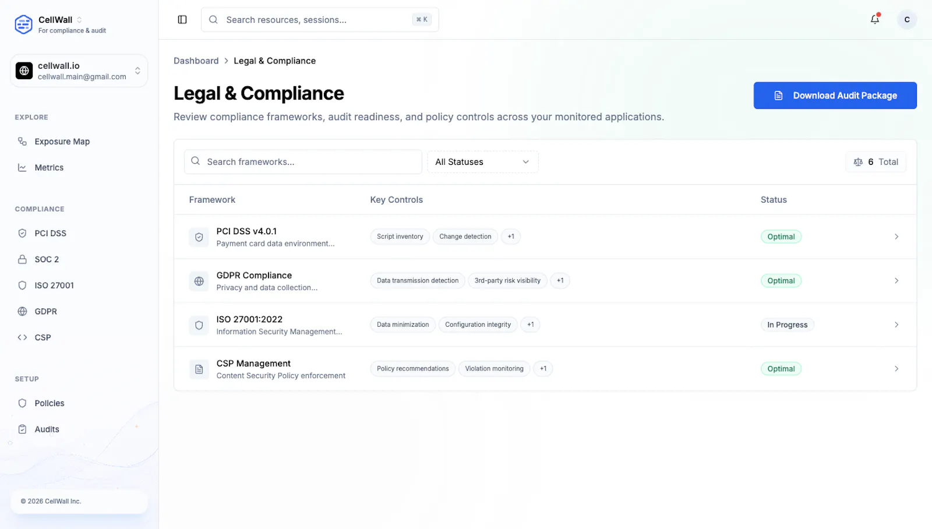Image resolution: width=932 pixels, height=529 pixels.
Task: Click the GDPR Compliance globe icon
Action: tap(199, 281)
